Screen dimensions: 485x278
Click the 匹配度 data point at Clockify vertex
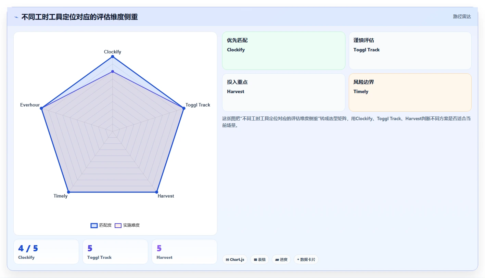point(113,56)
